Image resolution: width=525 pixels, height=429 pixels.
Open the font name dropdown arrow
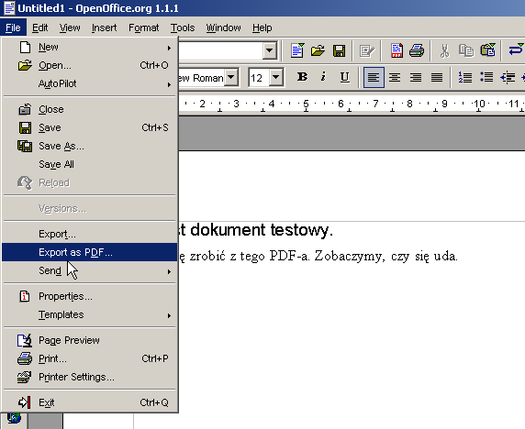pos(231,78)
